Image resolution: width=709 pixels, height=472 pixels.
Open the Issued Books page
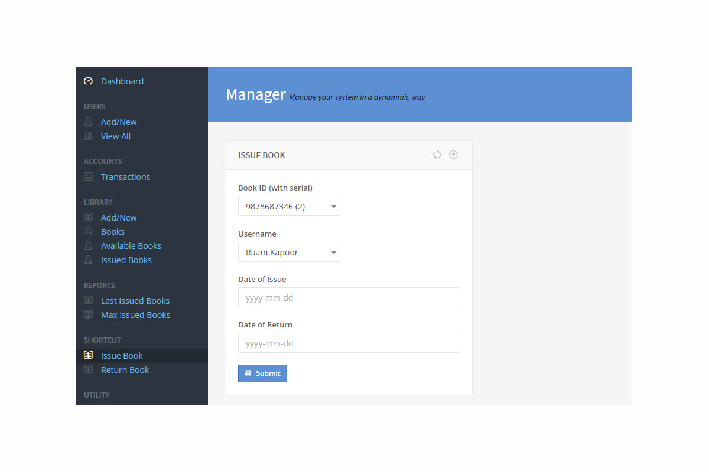[126, 260]
